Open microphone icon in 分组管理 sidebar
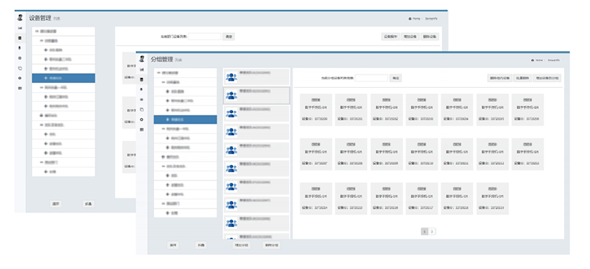The width and height of the screenshot is (590, 269). 142,89
